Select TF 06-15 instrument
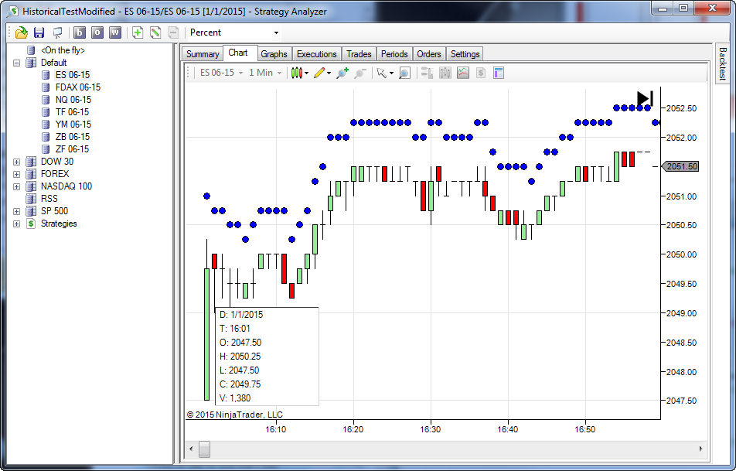Viewport: 736px width, 471px height. (72, 112)
